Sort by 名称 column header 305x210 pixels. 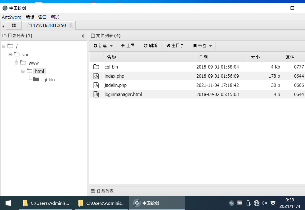pyautogui.click(x=149, y=57)
